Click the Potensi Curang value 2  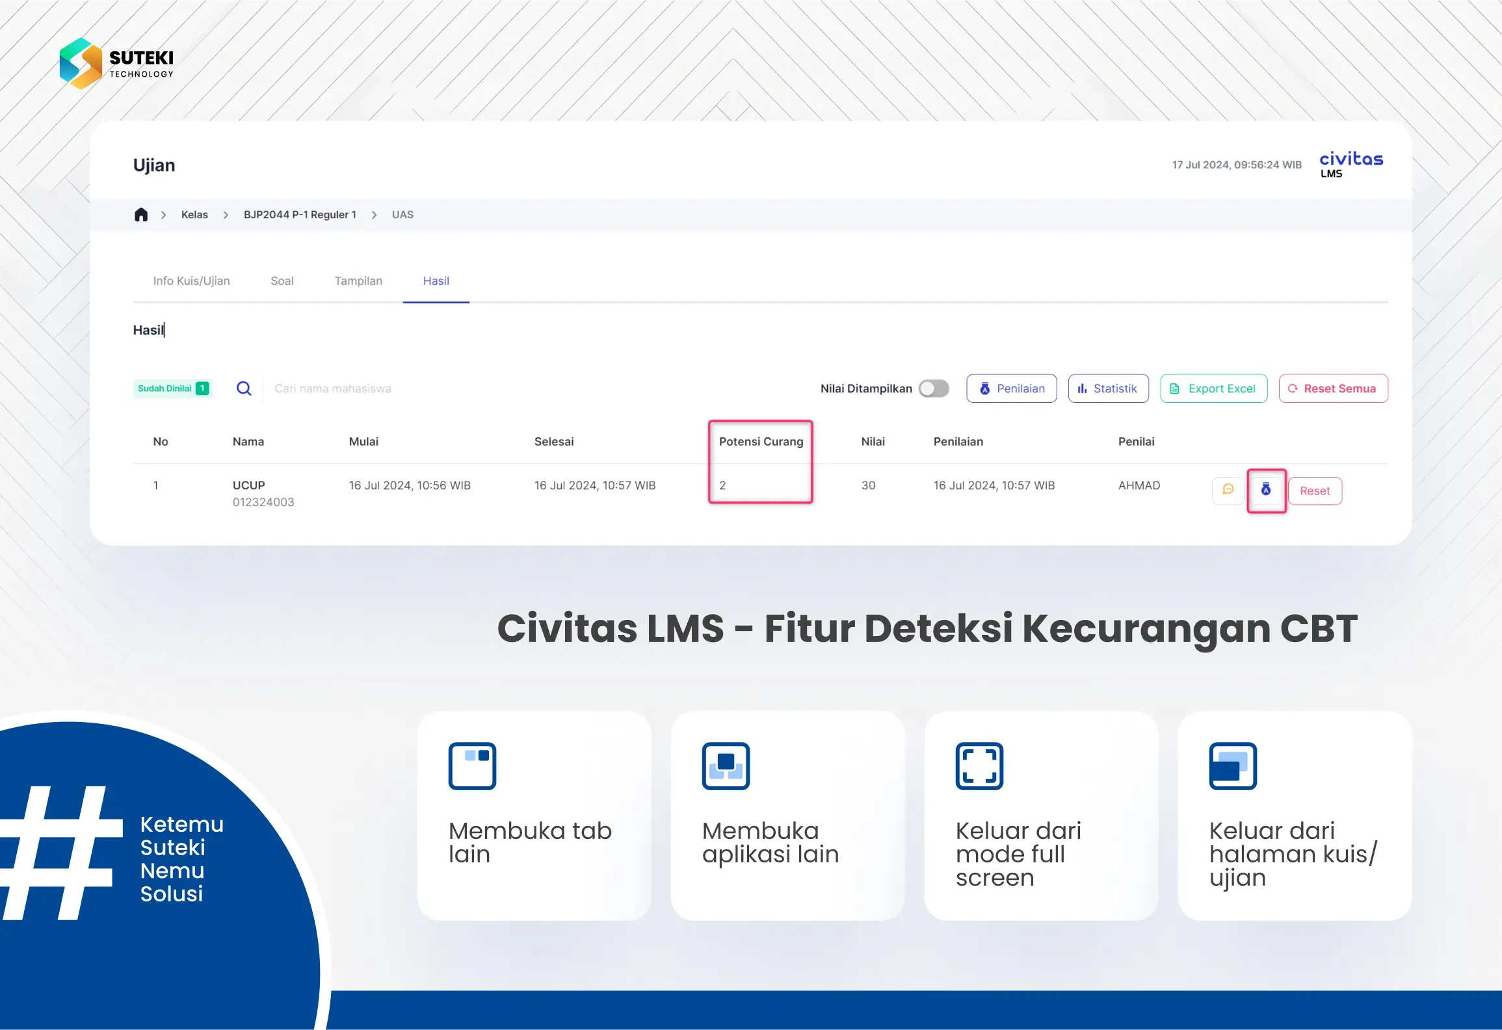click(x=722, y=485)
